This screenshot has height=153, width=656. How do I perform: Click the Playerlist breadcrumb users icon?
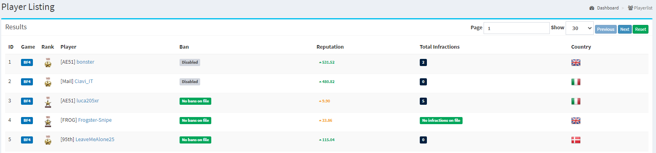point(630,8)
